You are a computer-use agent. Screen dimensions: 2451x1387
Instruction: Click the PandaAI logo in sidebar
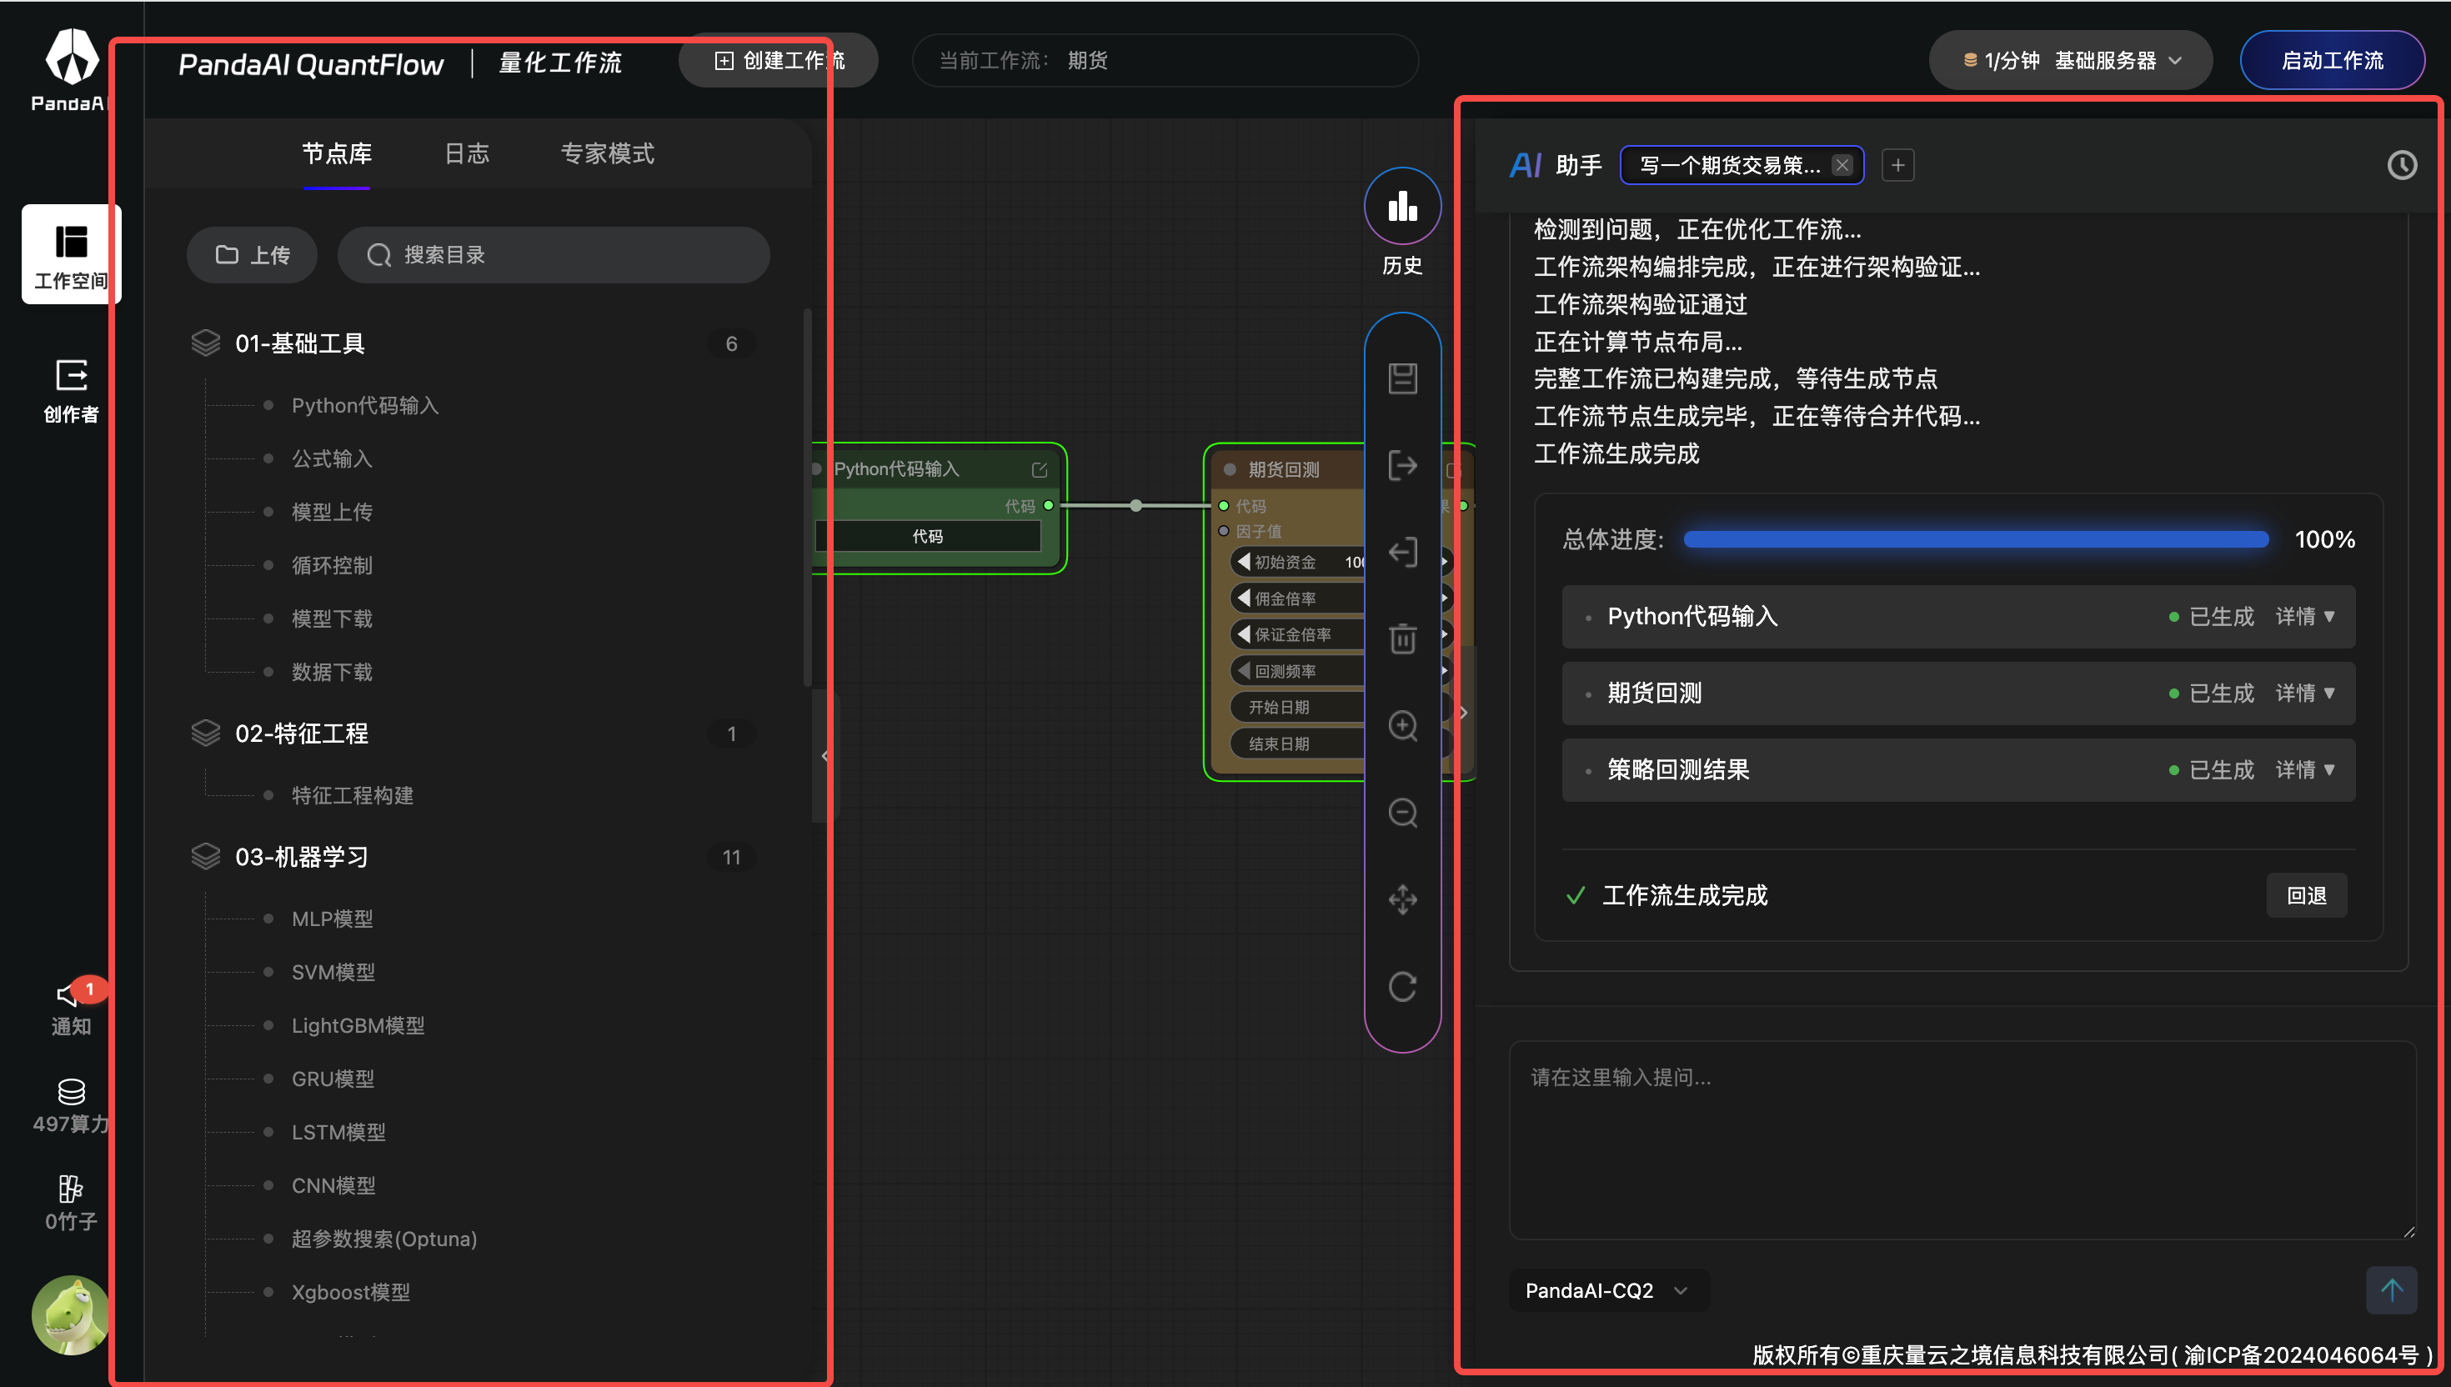pyautogui.click(x=72, y=69)
